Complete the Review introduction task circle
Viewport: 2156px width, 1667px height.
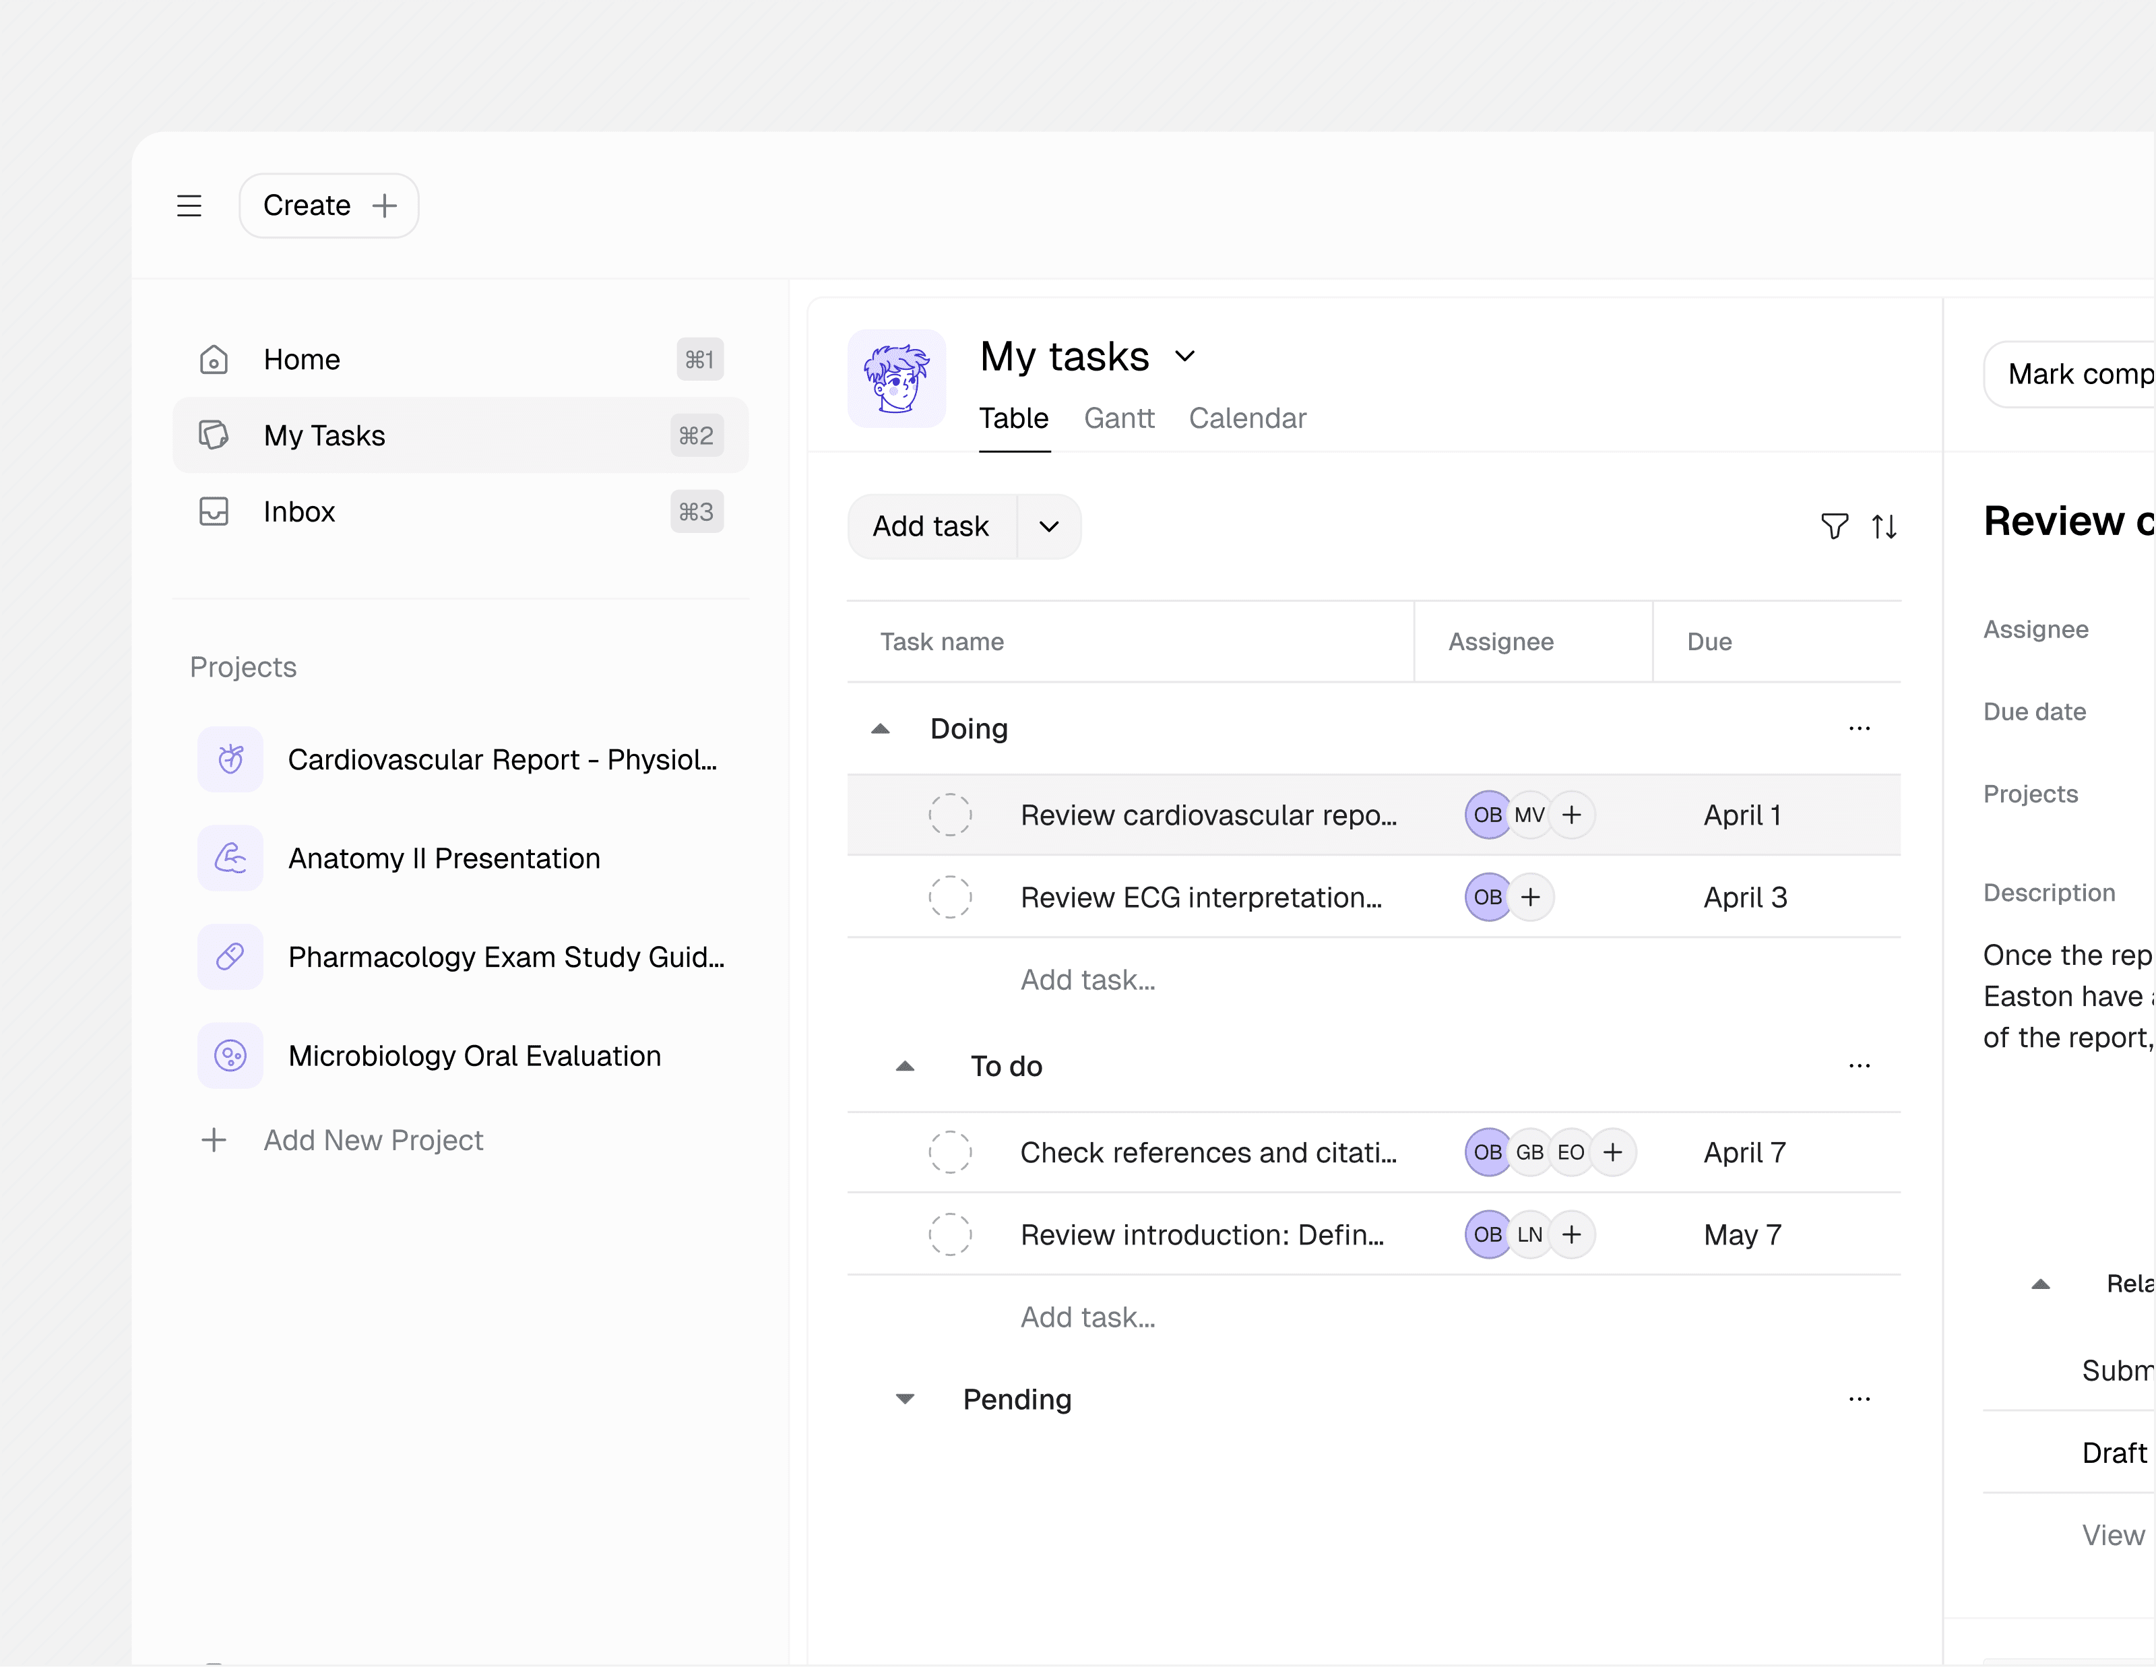point(950,1234)
